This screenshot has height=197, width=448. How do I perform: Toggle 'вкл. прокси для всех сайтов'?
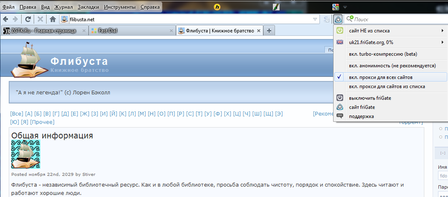click(391, 77)
